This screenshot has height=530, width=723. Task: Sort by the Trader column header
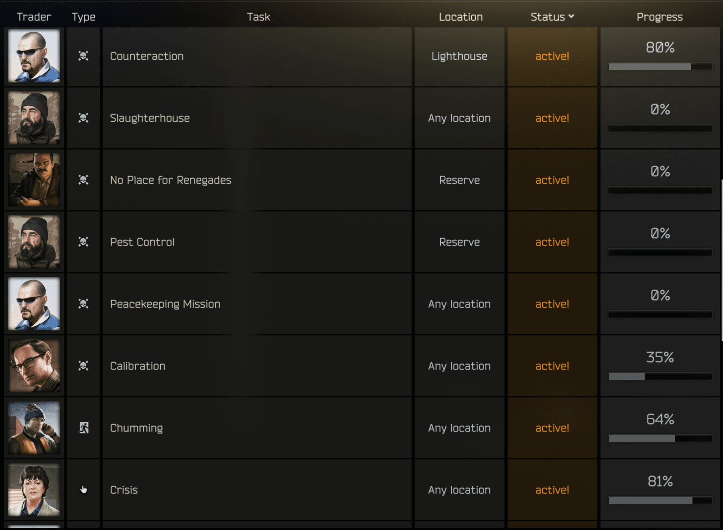pyautogui.click(x=34, y=17)
